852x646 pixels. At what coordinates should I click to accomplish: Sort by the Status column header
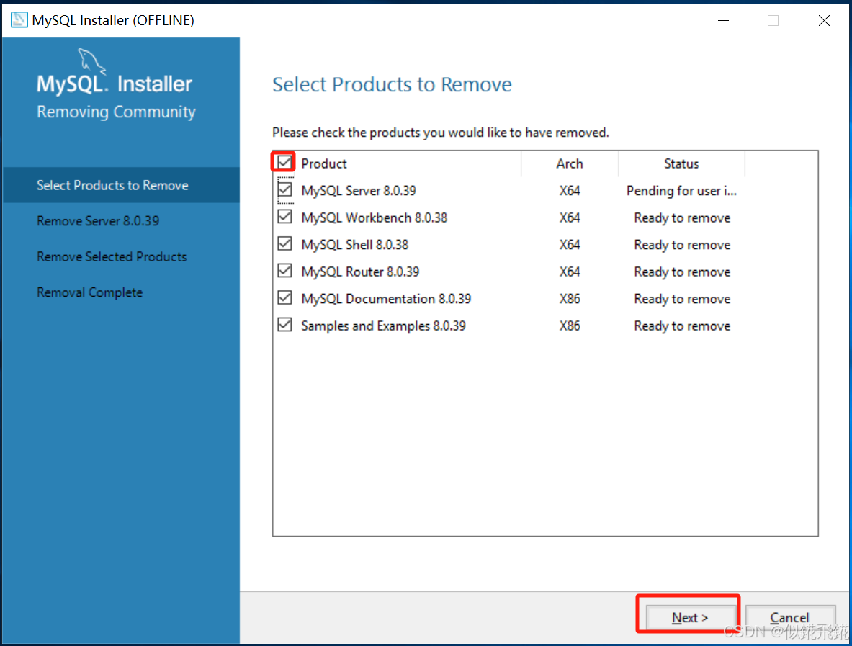(681, 163)
